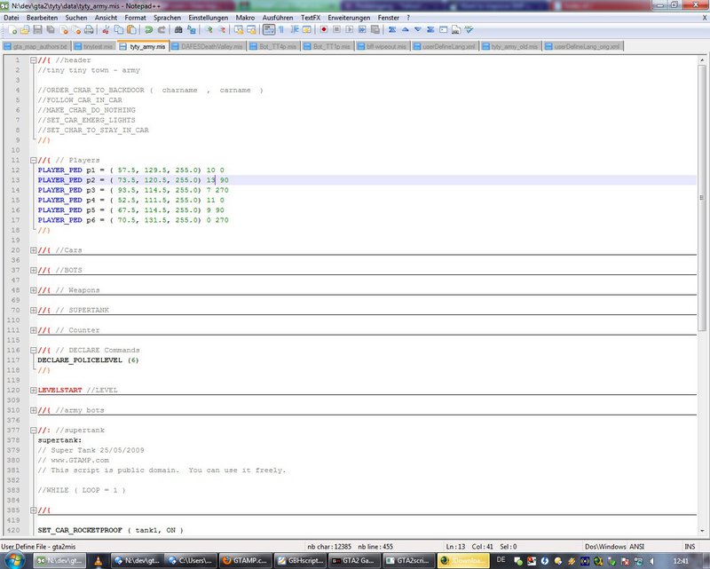Toggle word wrap from the toolbar
Viewport: 710px width, 569px height.
pos(271,29)
